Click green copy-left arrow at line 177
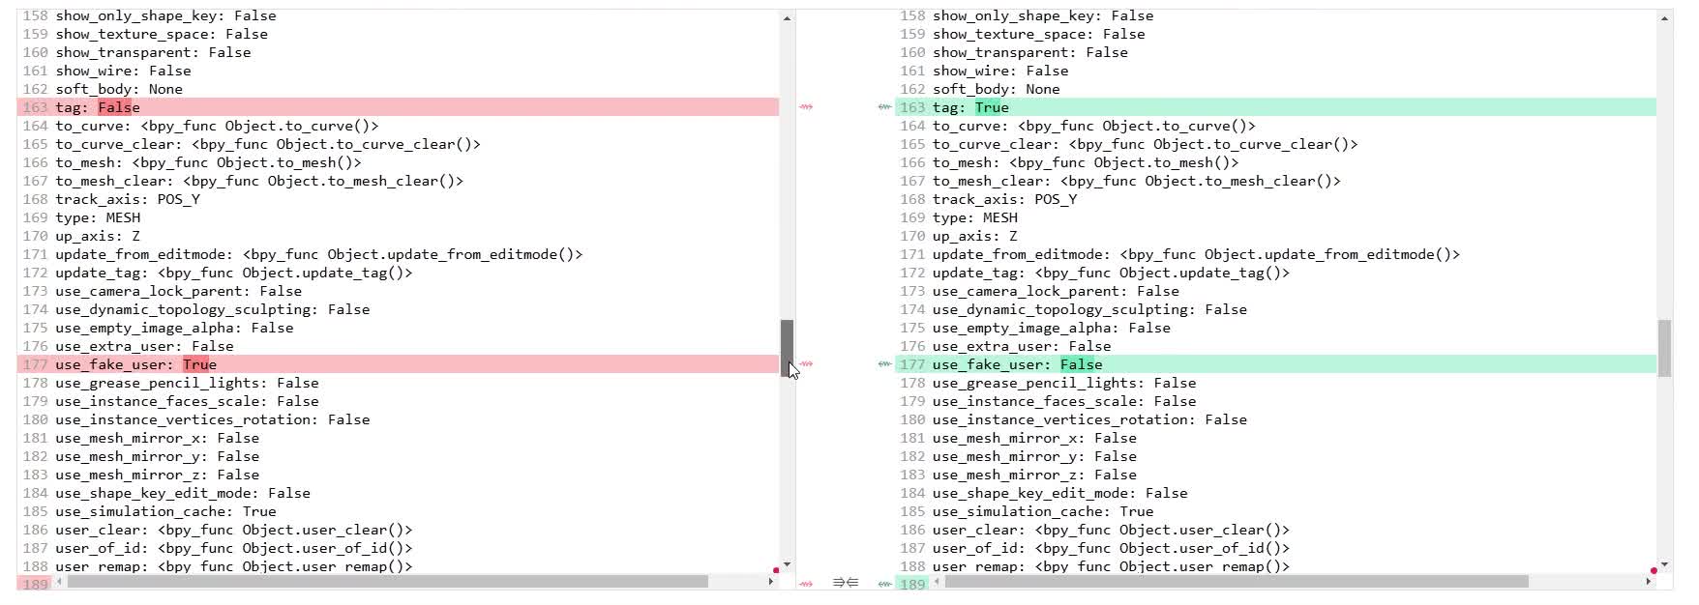This screenshot has width=1699, height=605. [x=883, y=364]
